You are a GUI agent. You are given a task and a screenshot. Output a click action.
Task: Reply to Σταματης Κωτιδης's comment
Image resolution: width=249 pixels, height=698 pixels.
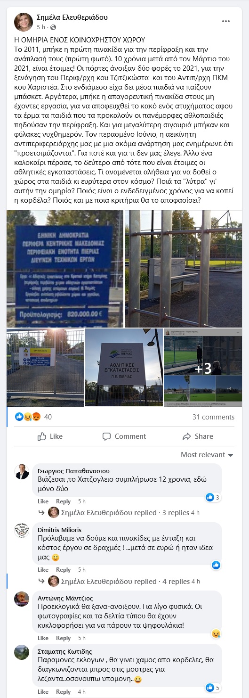click(x=63, y=692)
